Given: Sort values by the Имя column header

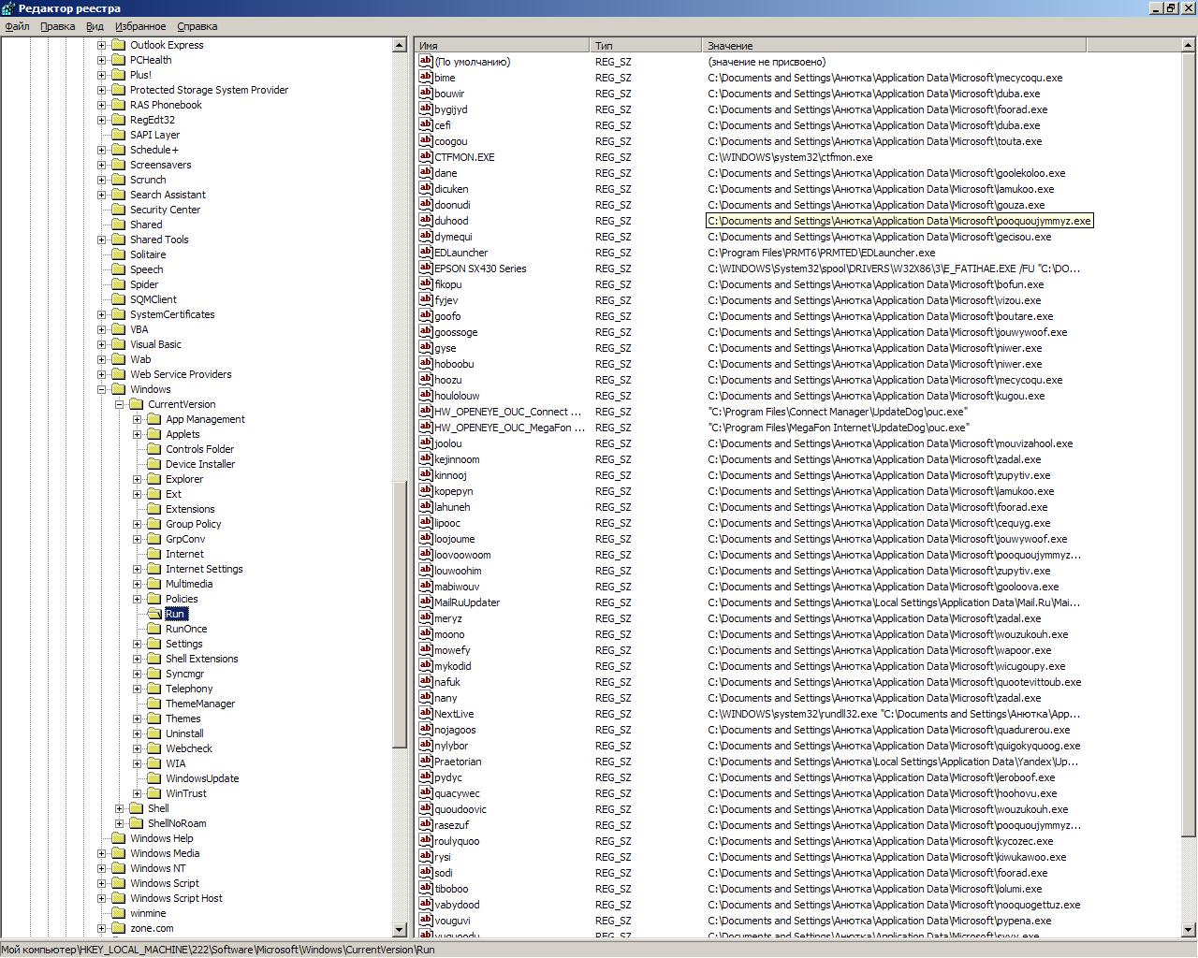Looking at the screenshot, I should tap(503, 46).
